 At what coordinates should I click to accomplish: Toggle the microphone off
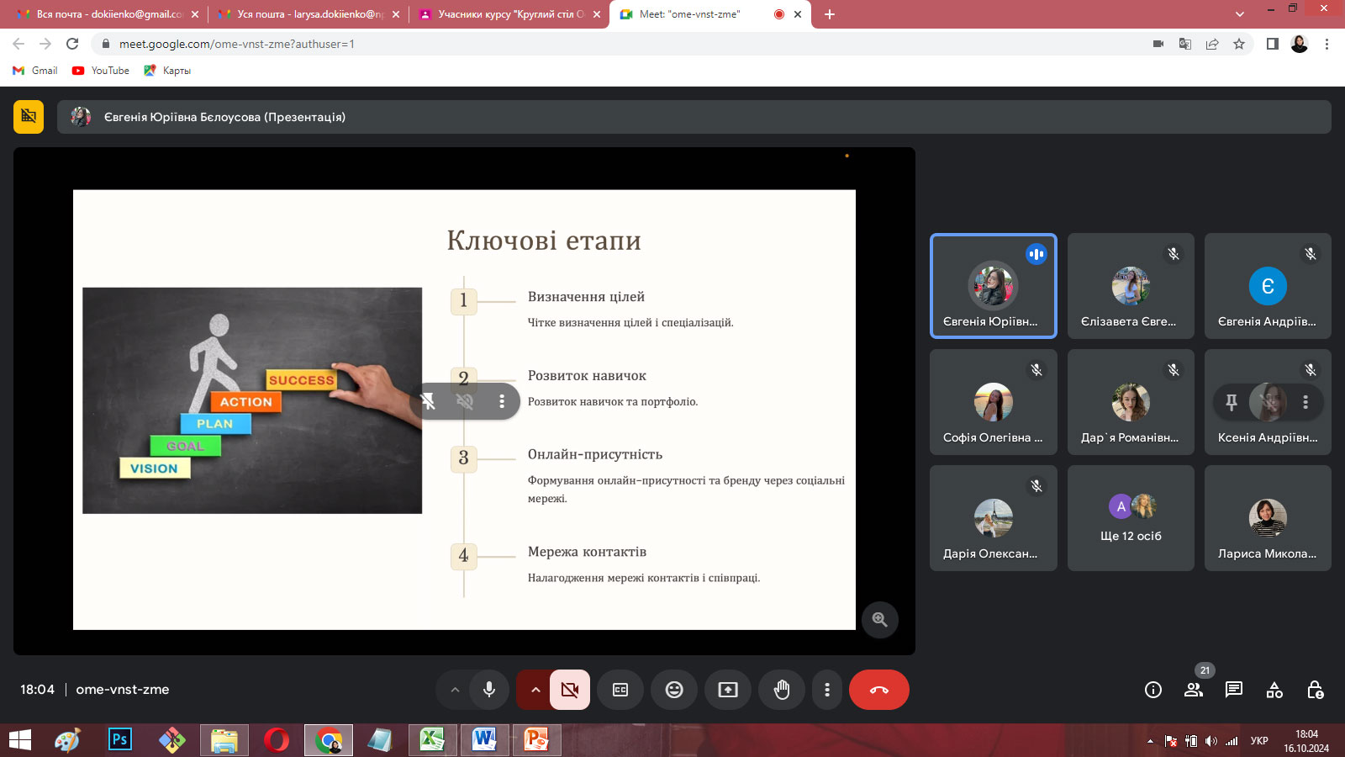tap(489, 690)
